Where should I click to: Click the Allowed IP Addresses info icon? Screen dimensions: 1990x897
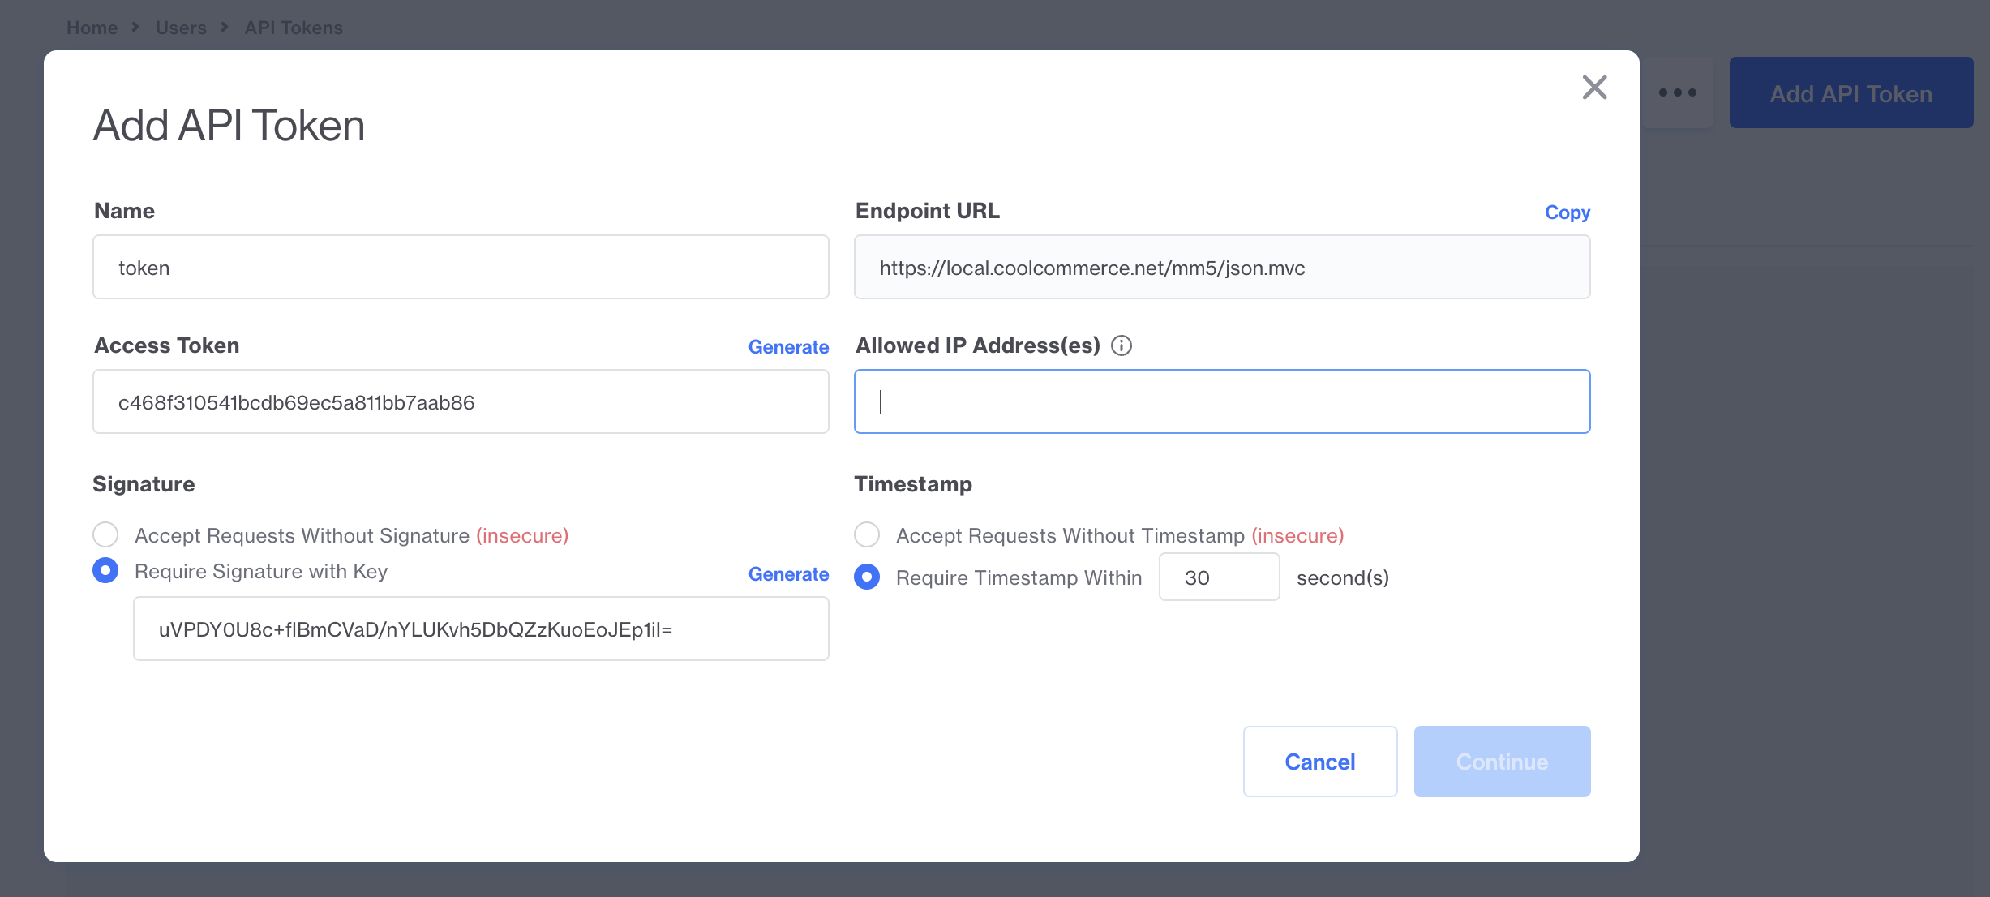[x=1122, y=345]
